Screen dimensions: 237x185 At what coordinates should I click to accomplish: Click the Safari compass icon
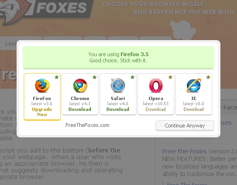[118, 85]
